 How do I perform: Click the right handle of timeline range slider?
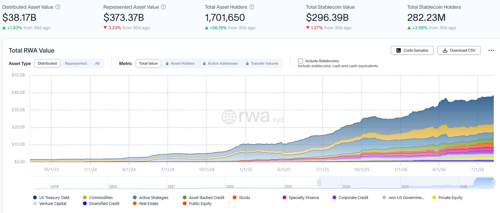click(493, 183)
